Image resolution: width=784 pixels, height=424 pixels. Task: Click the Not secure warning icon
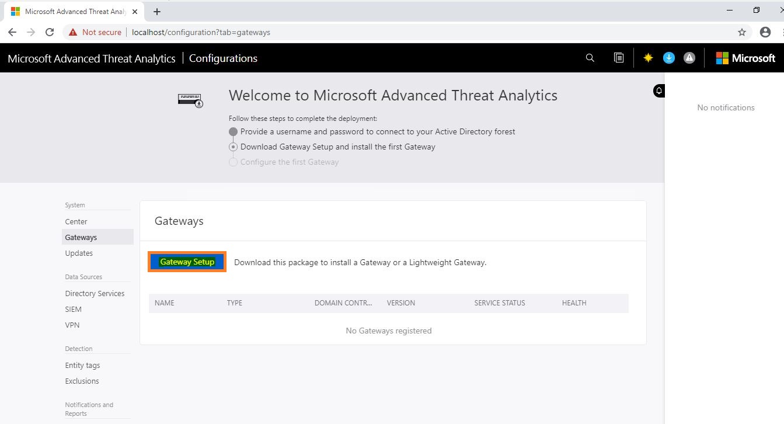coord(73,32)
